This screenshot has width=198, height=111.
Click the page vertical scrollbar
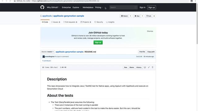tap(197, 24)
